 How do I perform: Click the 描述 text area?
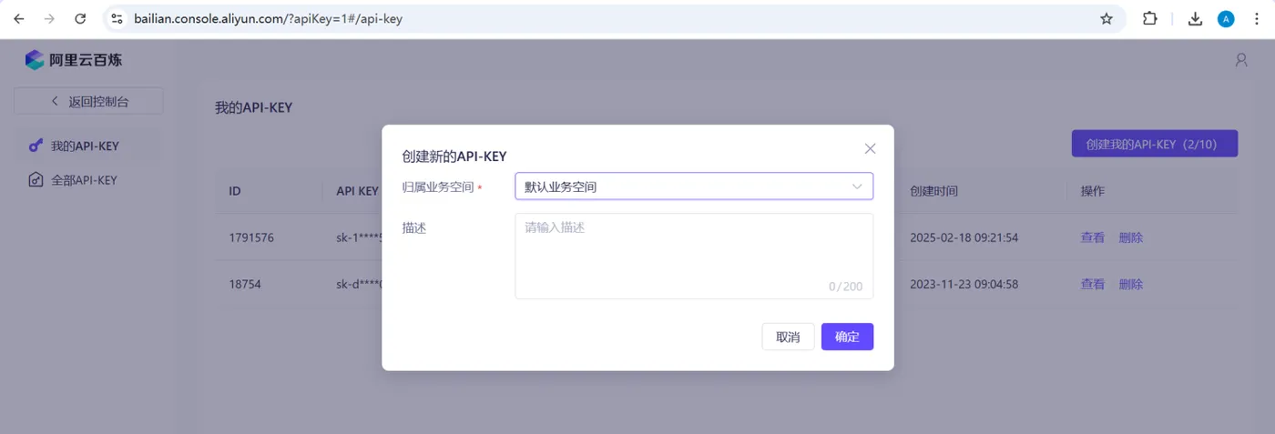click(694, 256)
